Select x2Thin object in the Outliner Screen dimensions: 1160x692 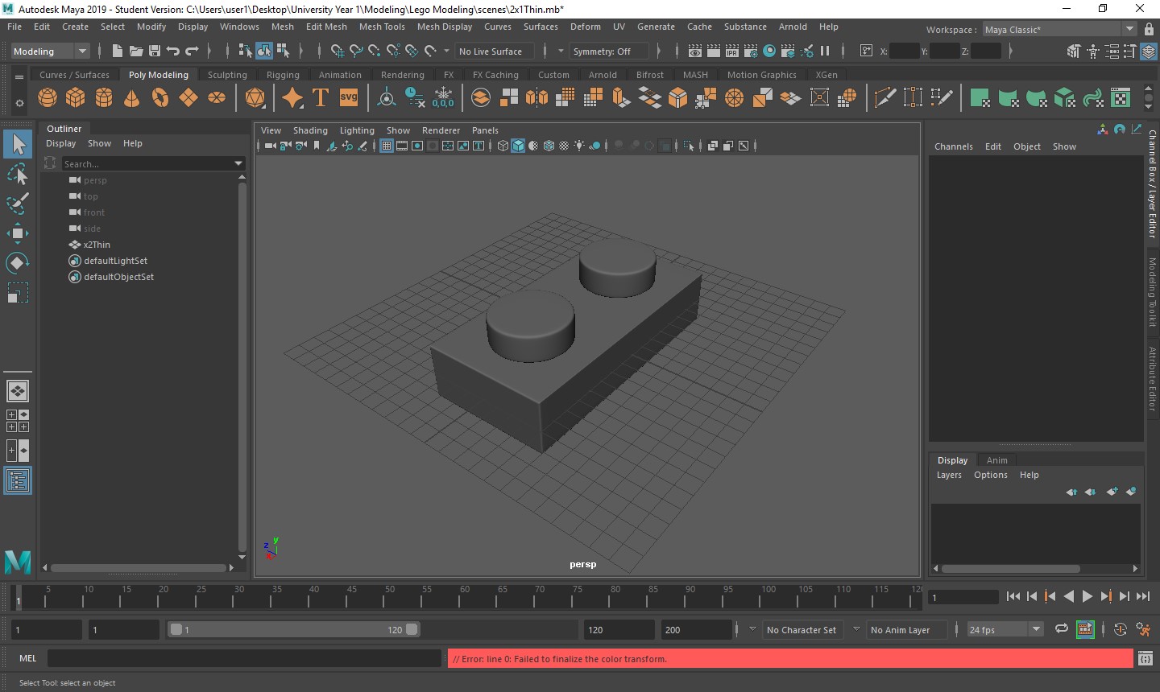point(97,245)
